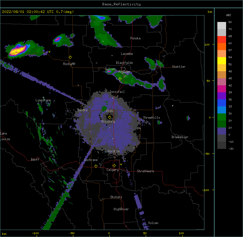This screenshot has height=237, width=243.
Task: Click the 0 tick on the bottom axis
Action: coord(109,233)
